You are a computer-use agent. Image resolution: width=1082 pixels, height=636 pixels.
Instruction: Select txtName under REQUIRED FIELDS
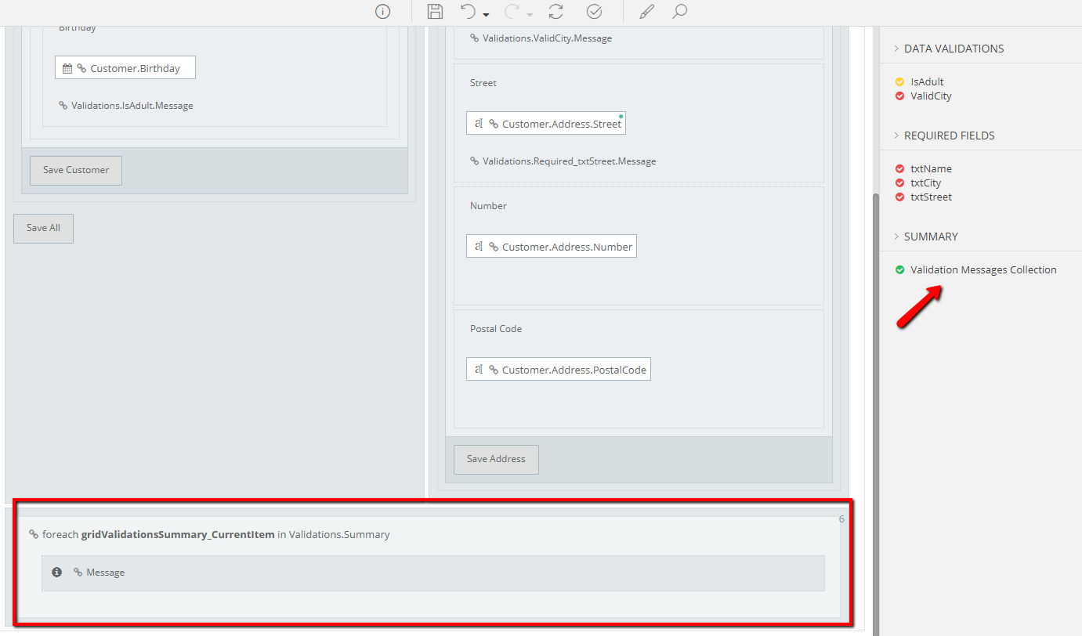point(932,168)
